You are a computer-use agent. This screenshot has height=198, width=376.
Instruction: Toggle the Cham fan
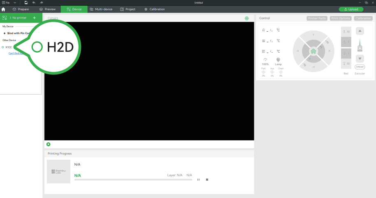click(x=281, y=72)
